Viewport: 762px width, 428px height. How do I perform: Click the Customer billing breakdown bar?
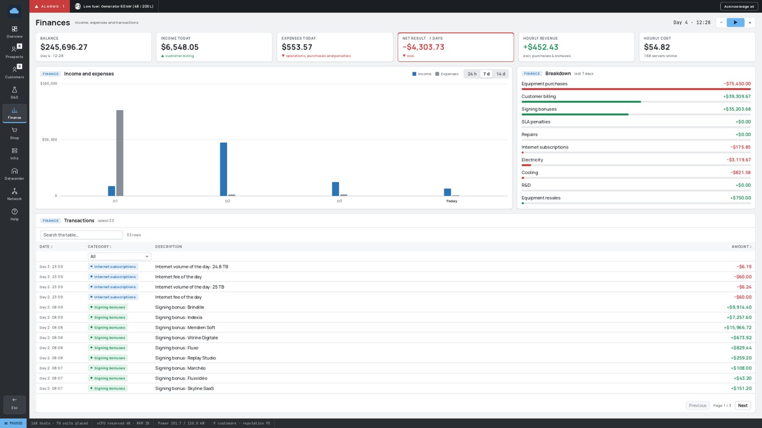(581, 102)
